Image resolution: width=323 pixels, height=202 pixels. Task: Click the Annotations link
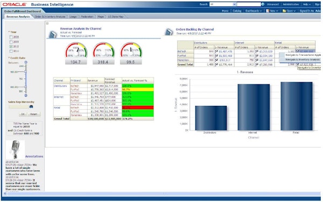pyautogui.click(x=34, y=156)
